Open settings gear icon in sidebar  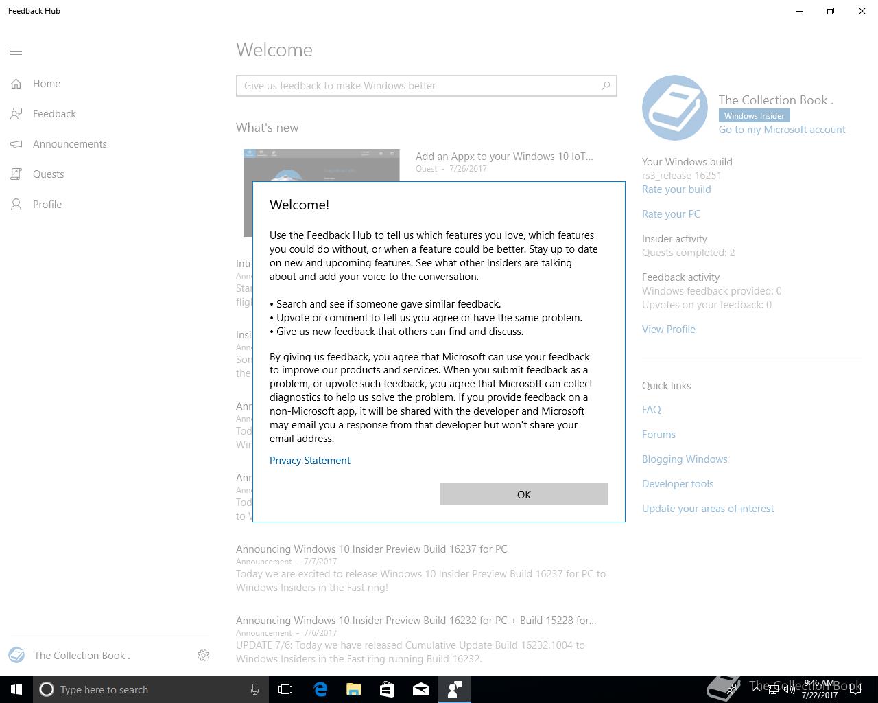[x=203, y=656]
